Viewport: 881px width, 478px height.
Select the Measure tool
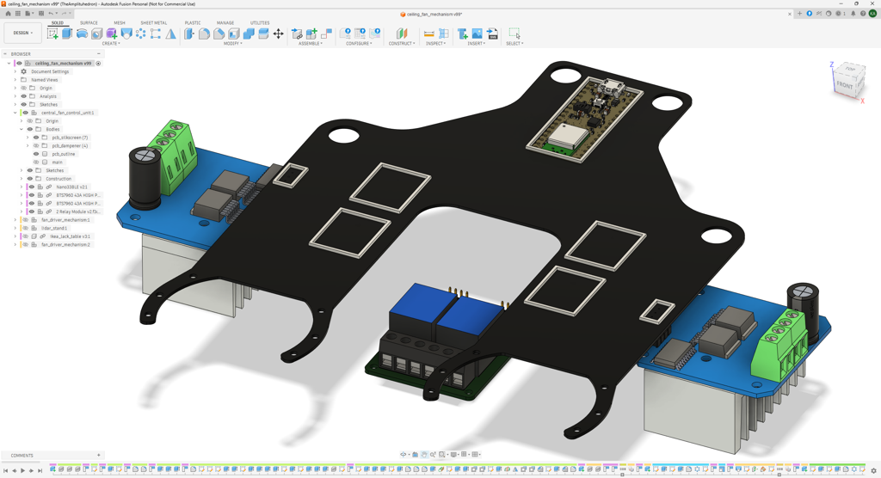[x=428, y=34]
